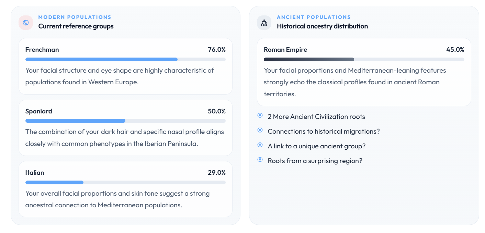Click the ancestry tree icon beside Ancient Populations

click(264, 23)
